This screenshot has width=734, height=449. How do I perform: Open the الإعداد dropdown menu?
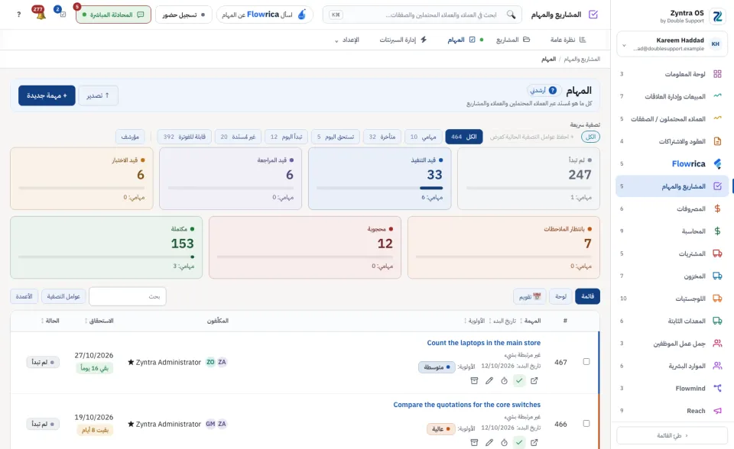pyautogui.click(x=347, y=40)
